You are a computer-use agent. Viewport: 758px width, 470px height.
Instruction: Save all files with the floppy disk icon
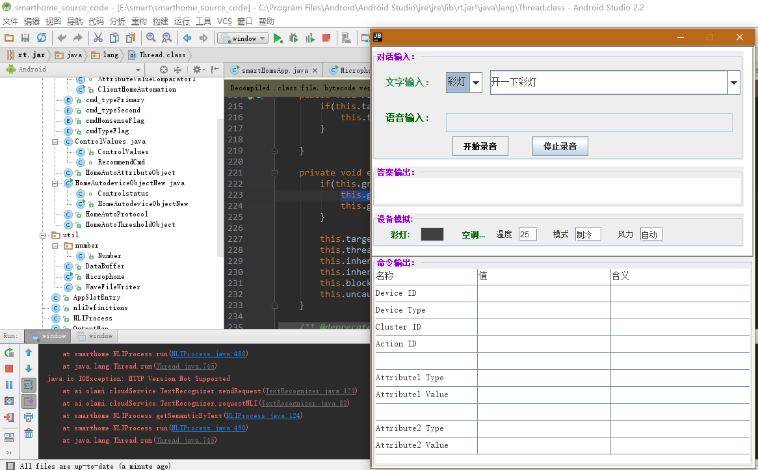point(25,38)
